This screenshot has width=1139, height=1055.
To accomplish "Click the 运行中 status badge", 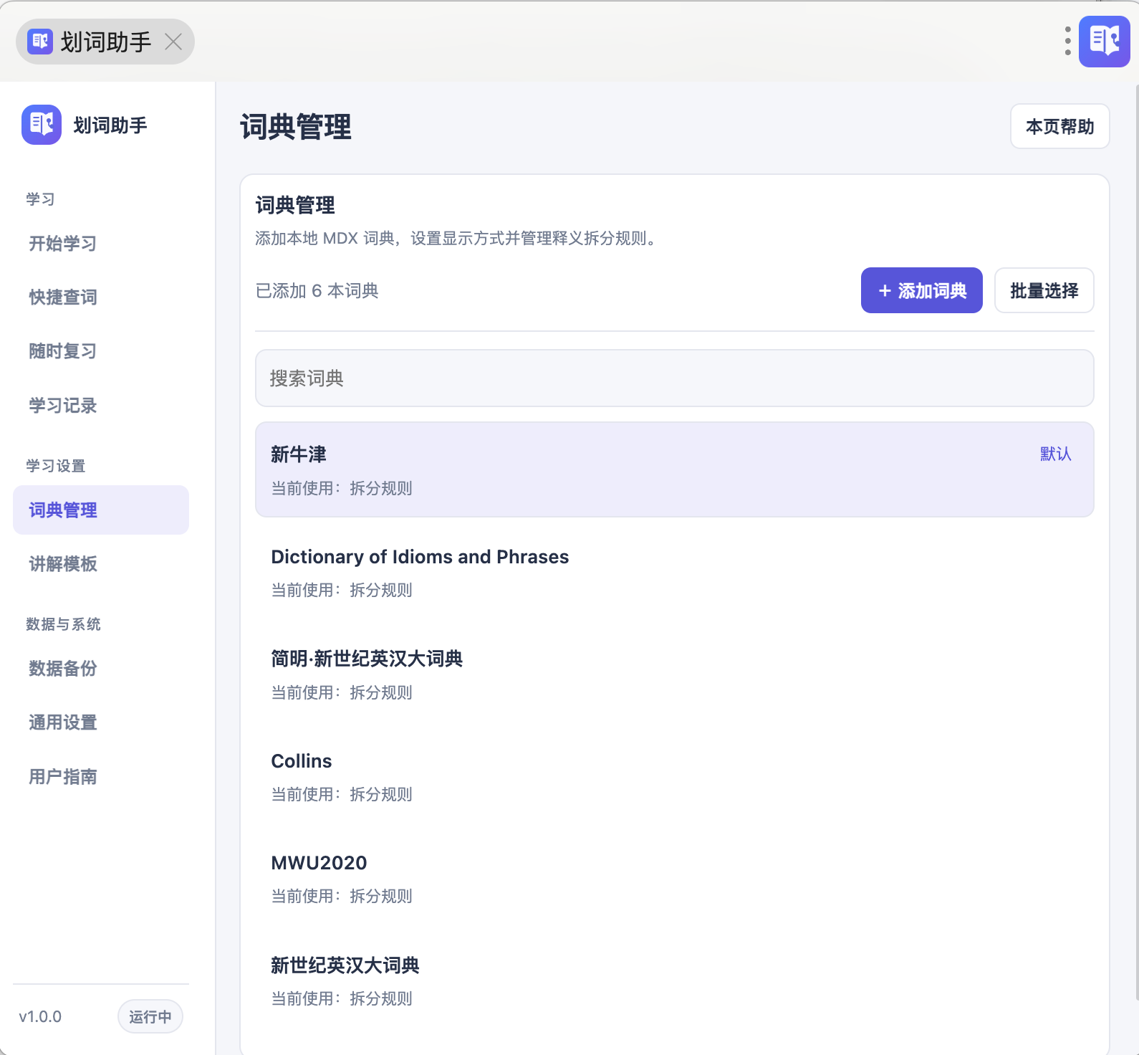I will 150,1016.
